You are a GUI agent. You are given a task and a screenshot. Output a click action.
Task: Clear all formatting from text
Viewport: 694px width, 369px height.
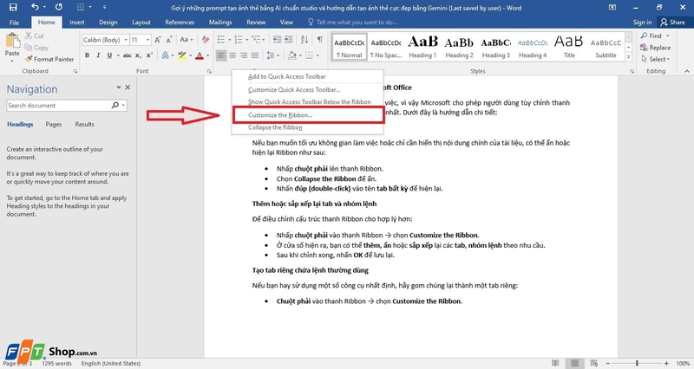coord(206,40)
